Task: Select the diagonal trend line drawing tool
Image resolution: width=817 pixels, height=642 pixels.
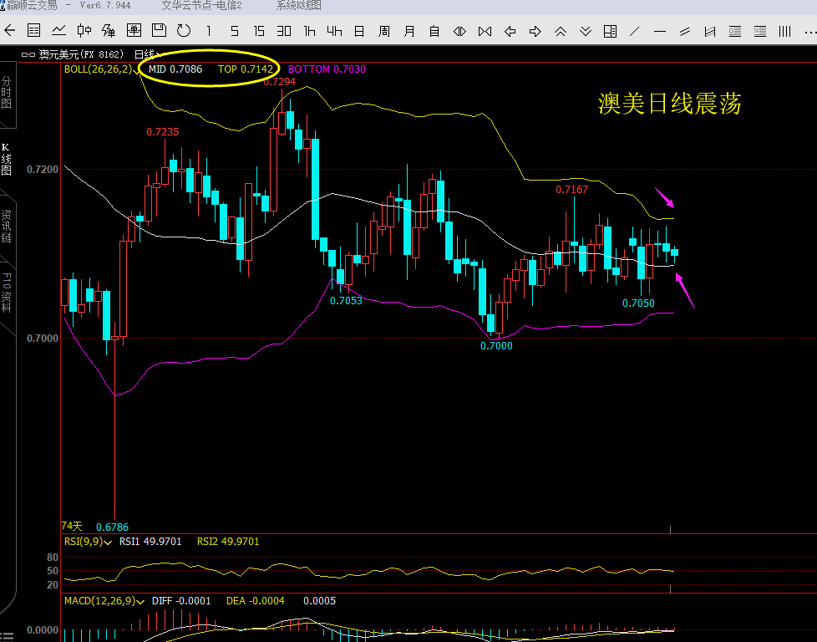Action: point(635,31)
